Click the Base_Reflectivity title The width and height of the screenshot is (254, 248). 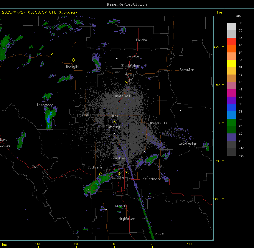pyautogui.click(x=127, y=4)
